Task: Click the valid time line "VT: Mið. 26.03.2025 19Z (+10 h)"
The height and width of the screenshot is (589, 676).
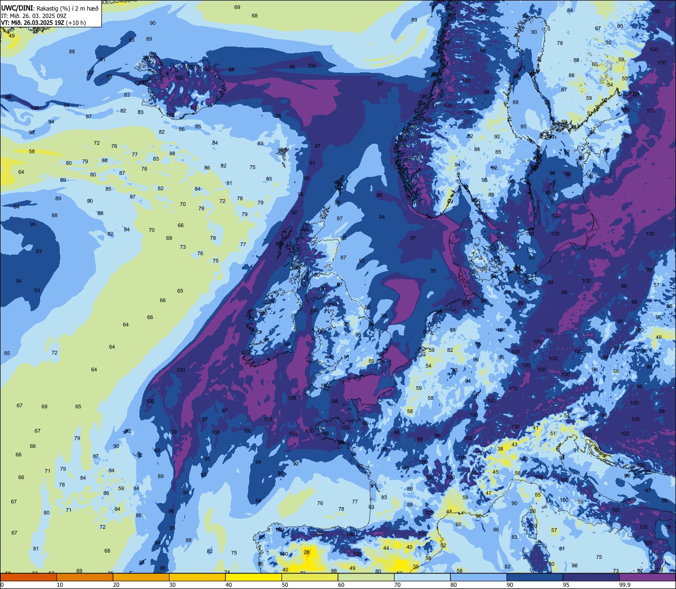Action: tap(43, 22)
